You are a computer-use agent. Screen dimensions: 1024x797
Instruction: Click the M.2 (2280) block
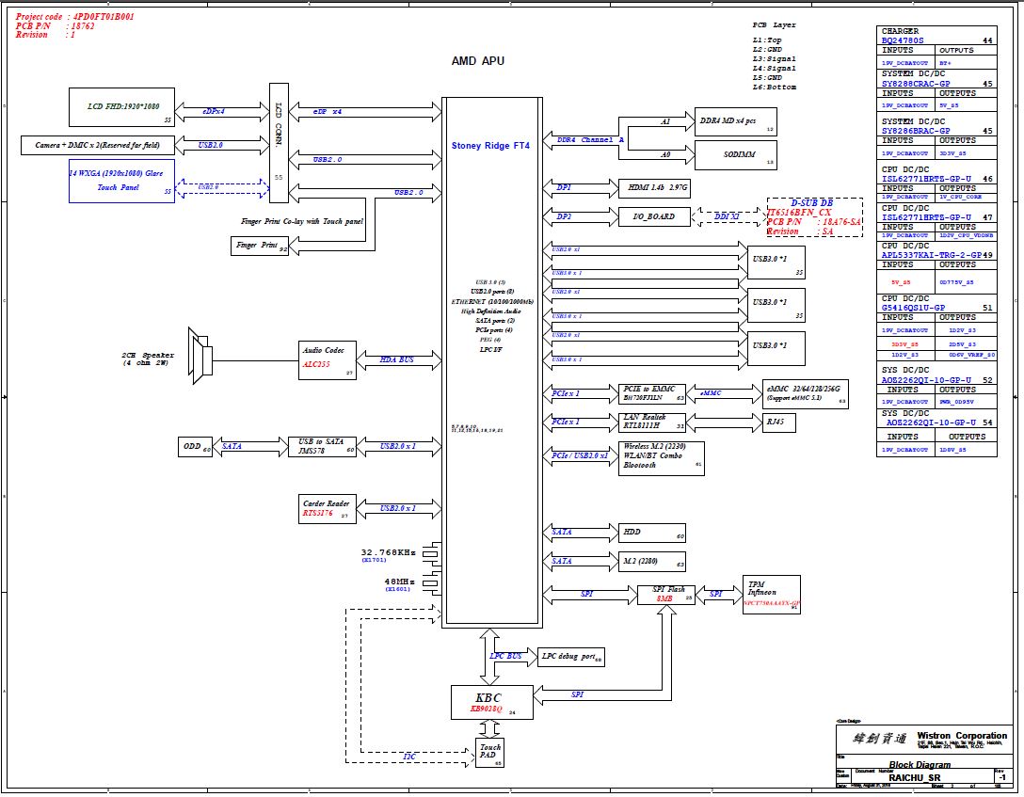[x=651, y=562]
